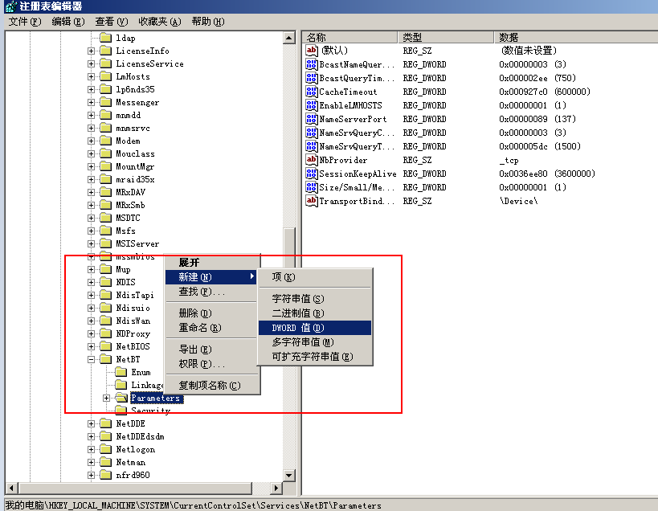The height and width of the screenshot is (511, 658).
Task: Open the 文件(F) menu
Action: pyautogui.click(x=25, y=22)
